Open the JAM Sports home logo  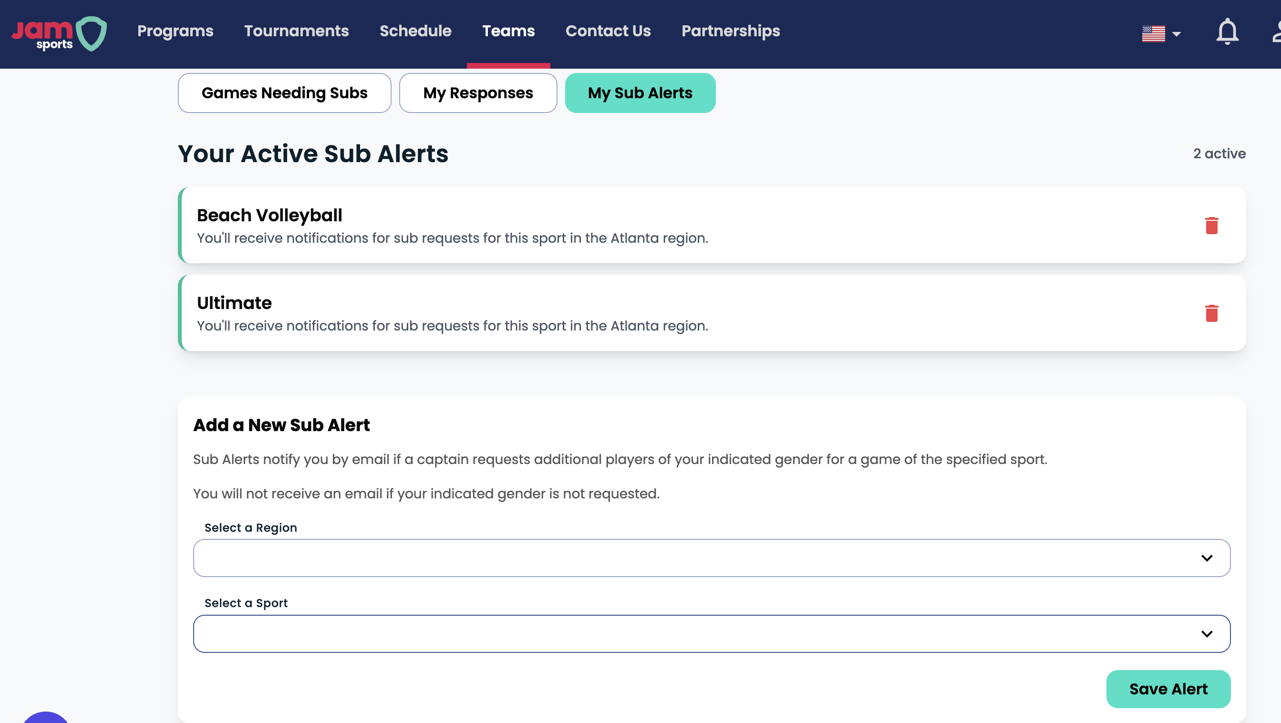click(x=59, y=34)
